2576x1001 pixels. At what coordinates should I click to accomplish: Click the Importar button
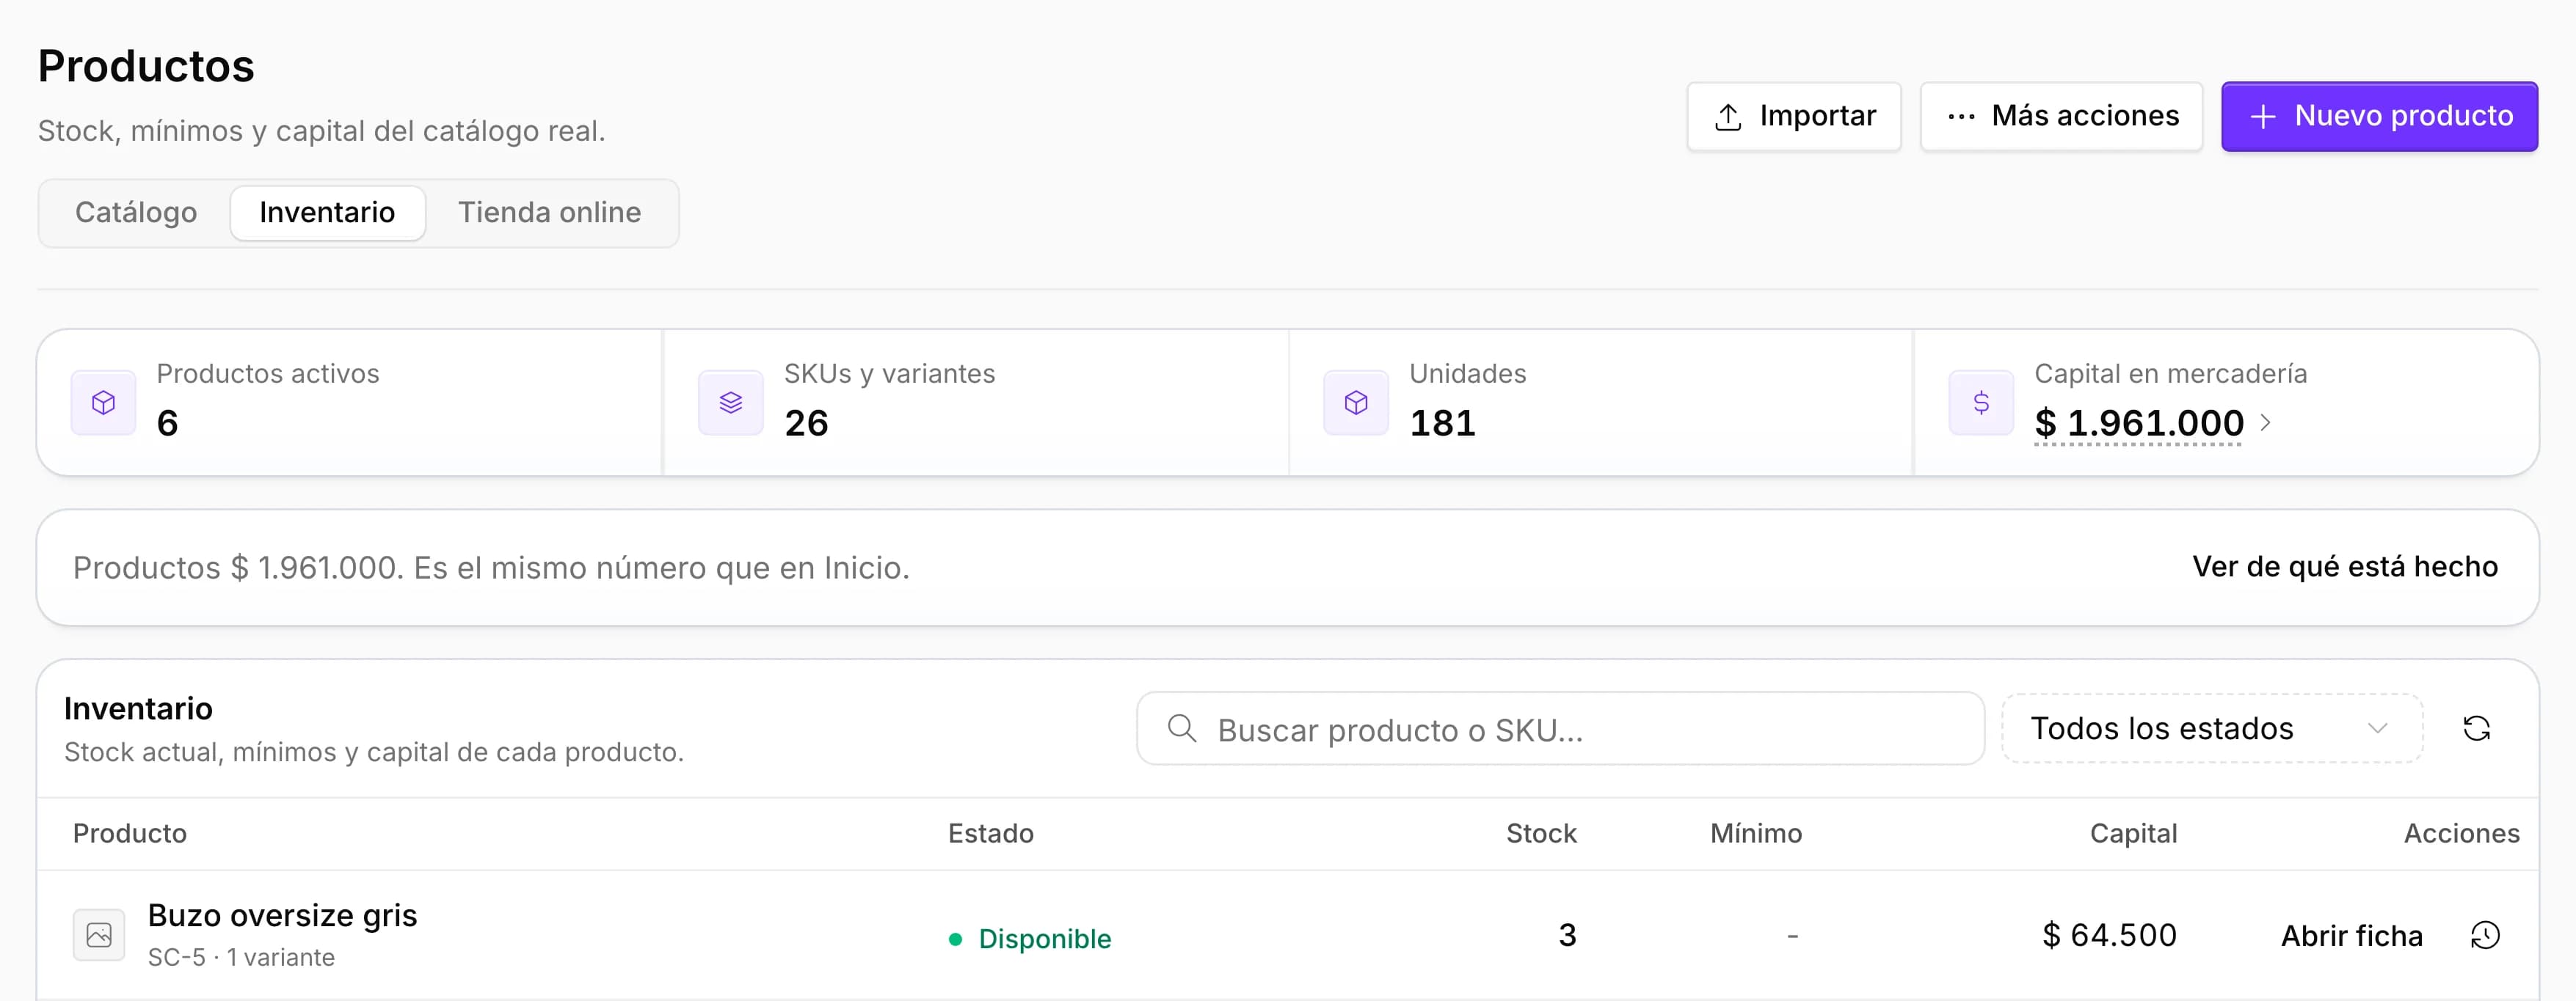tap(1794, 116)
